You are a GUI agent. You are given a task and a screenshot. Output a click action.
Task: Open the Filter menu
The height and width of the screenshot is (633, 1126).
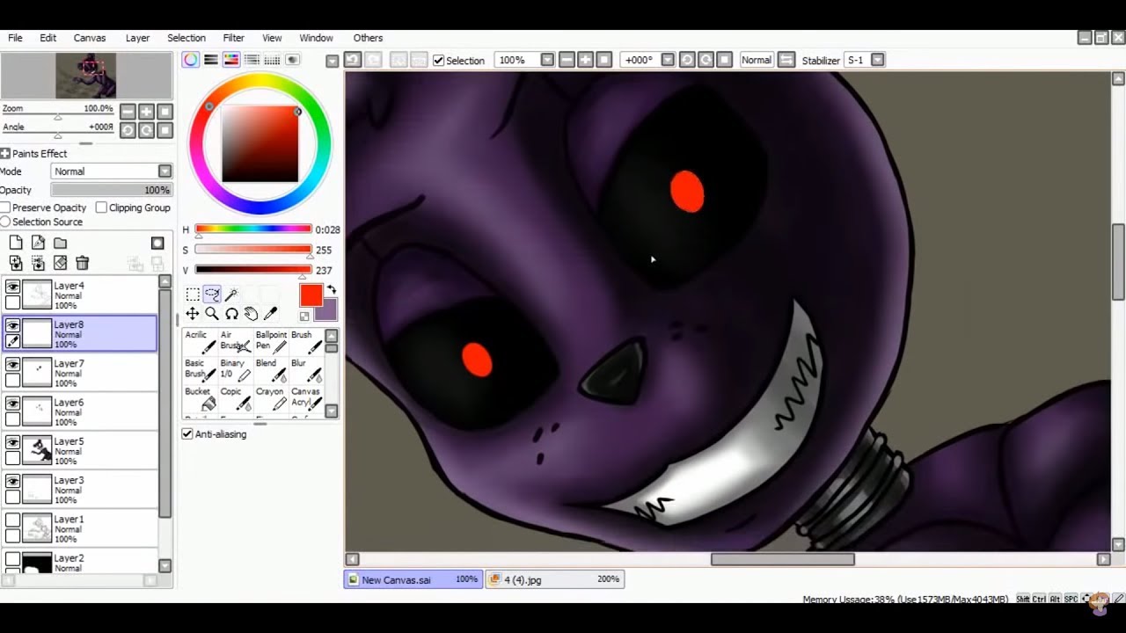pos(233,38)
